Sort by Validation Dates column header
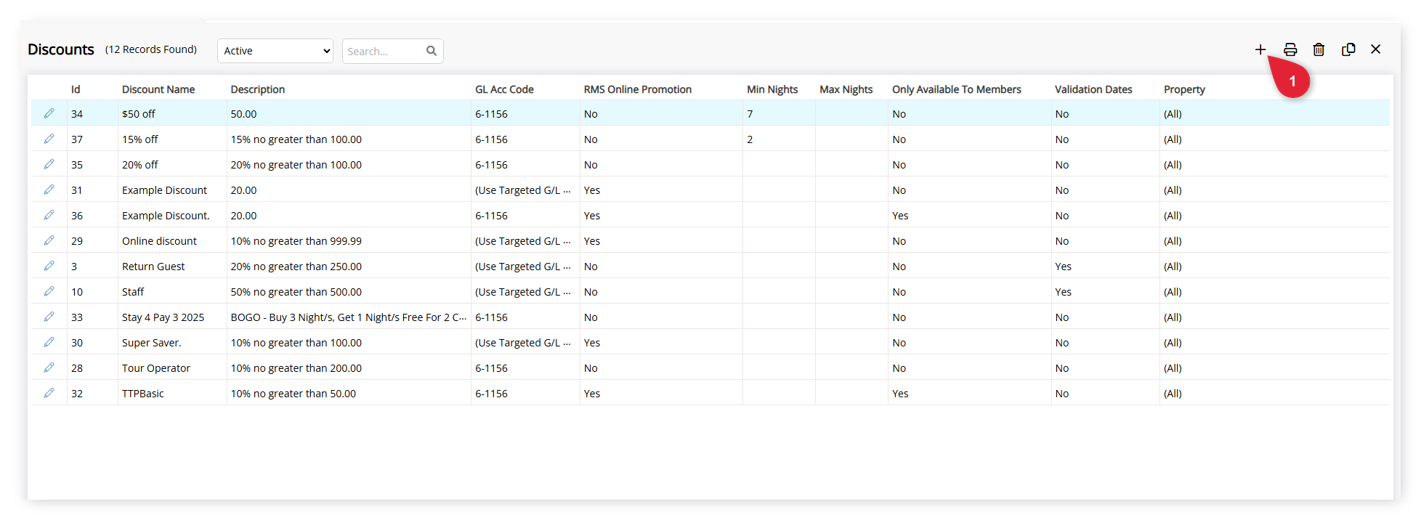Image resolution: width=1421 pixels, height=520 pixels. pos(1093,89)
